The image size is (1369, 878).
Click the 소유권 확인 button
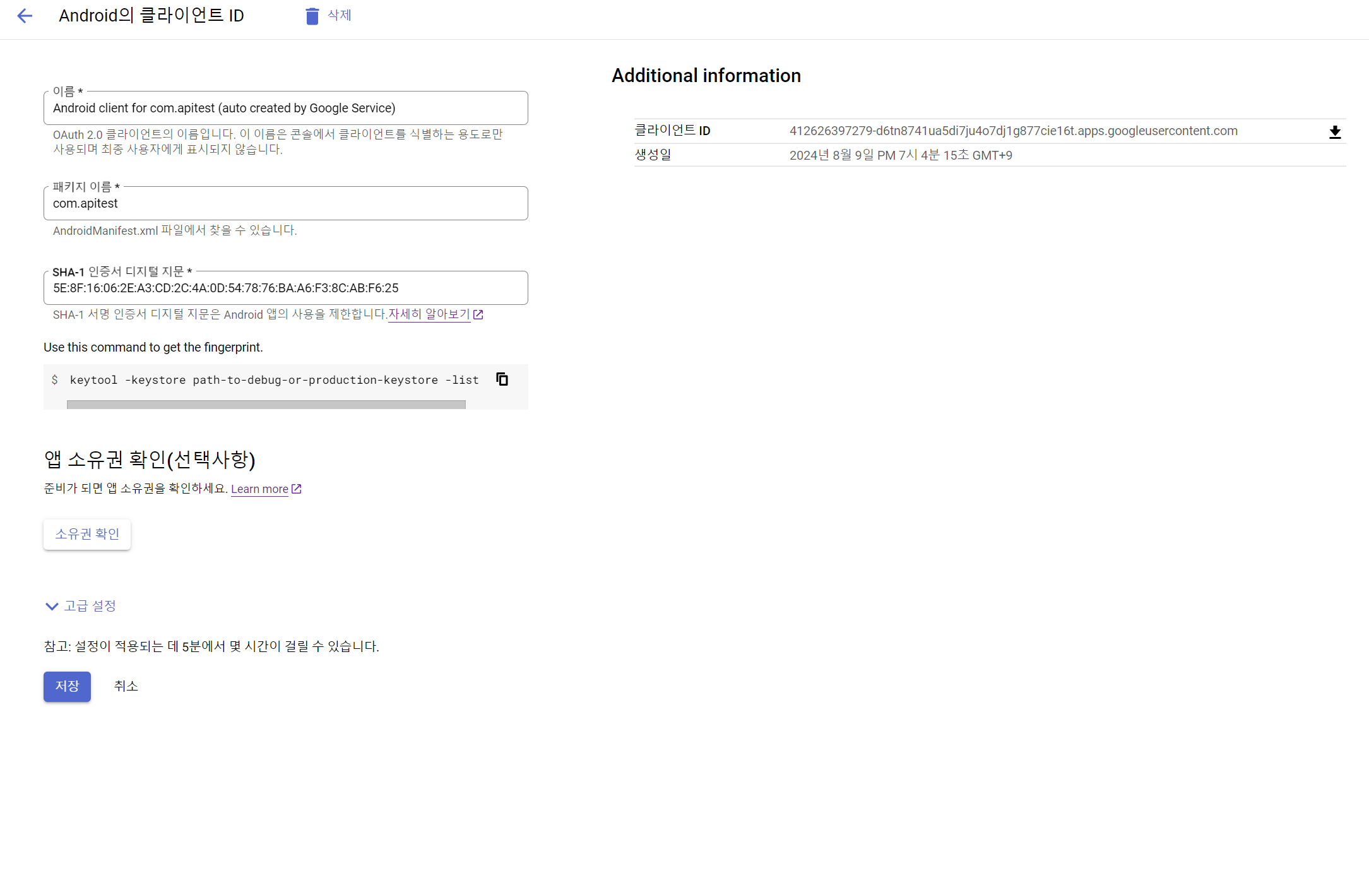pyautogui.click(x=87, y=534)
